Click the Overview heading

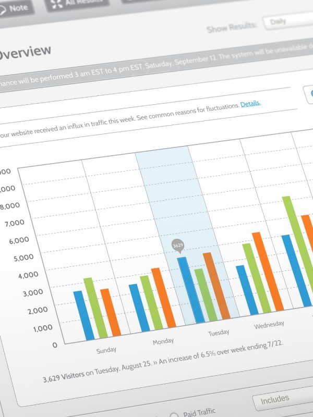click(25, 52)
